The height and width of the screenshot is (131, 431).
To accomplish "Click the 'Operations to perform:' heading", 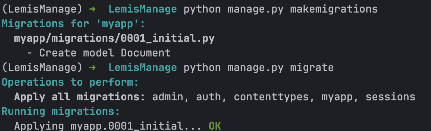I will (x=70, y=82).
